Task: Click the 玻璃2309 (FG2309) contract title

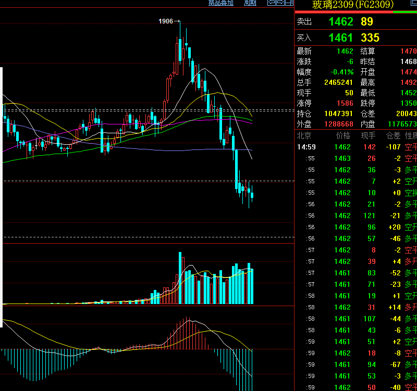Action: pos(353,5)
